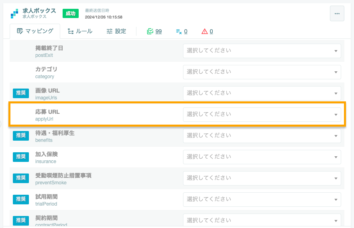Click the 求人ボックス logo icon
This screenshot has width=354, height=228.
pos(14,14)
